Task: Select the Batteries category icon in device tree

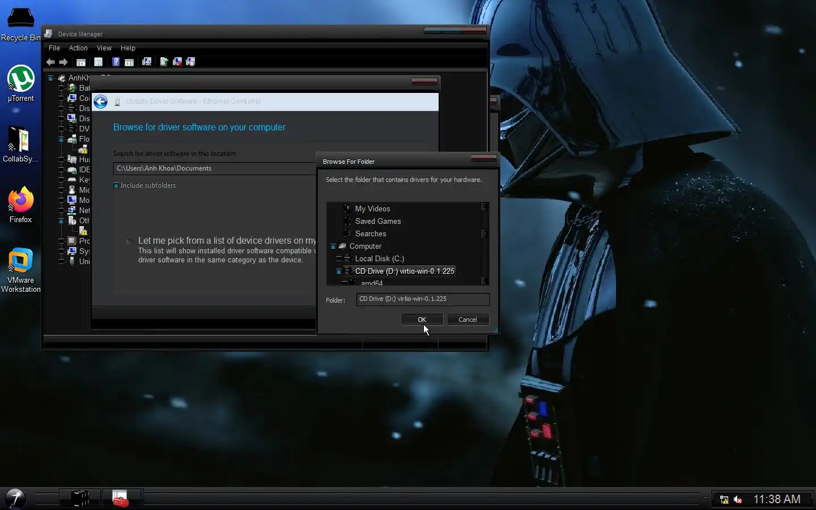Action: click(x=72, y=88)
